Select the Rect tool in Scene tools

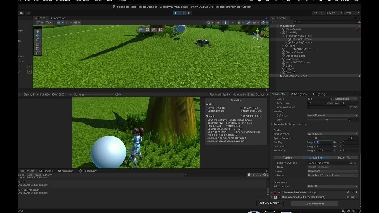click(38, 49)
